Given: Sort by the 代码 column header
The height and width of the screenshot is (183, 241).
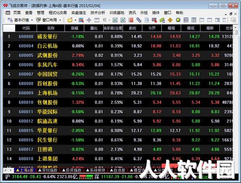Looking at the screenshot, I should point(26,28).
